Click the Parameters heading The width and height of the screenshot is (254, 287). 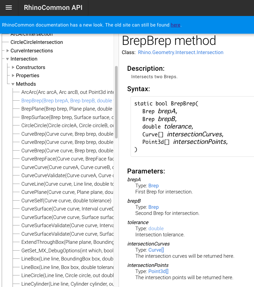(x=146, y=171)
